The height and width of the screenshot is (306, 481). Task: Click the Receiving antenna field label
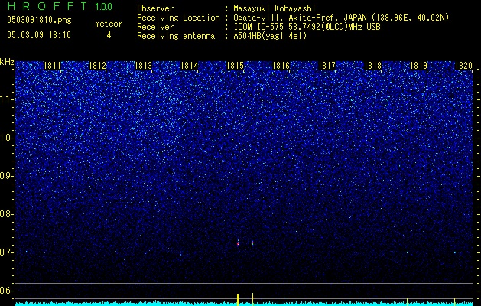click(x=176, y=36)
